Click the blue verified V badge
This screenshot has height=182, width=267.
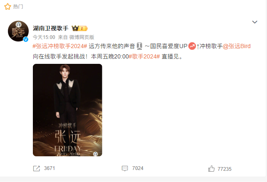26,39
